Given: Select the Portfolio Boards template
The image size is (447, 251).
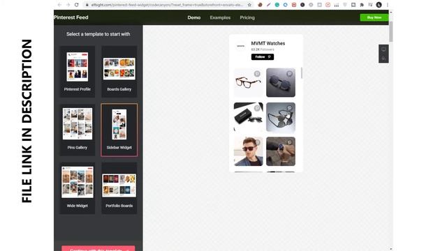Looking at the screenshot, I should point(119,188).
